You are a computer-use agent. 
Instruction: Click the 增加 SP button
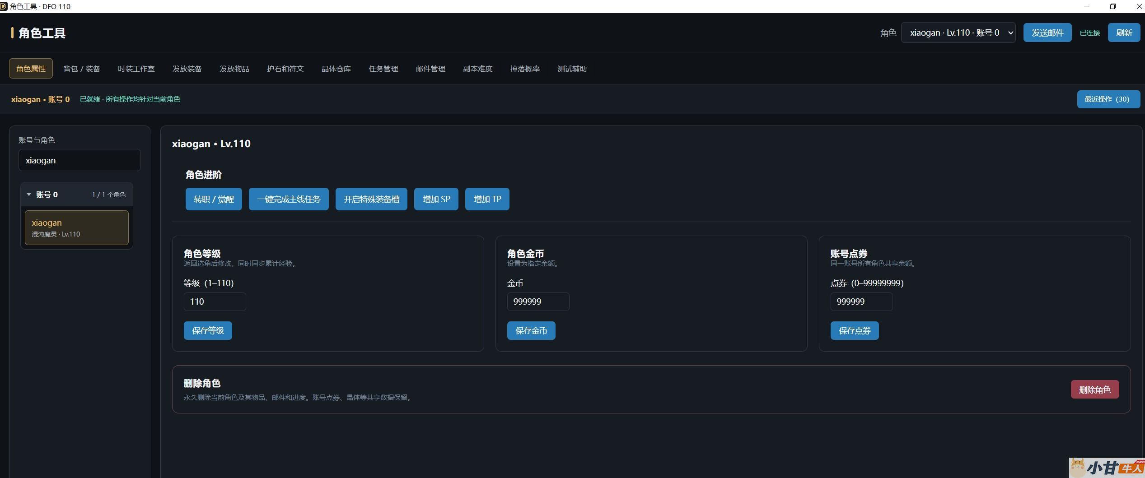436,199
